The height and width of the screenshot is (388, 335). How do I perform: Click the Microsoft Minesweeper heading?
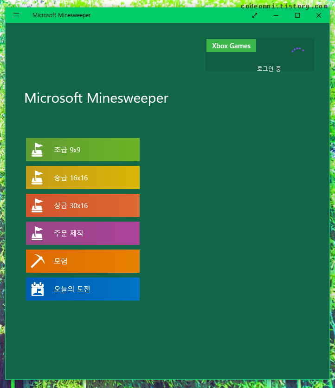click(97, 98)
